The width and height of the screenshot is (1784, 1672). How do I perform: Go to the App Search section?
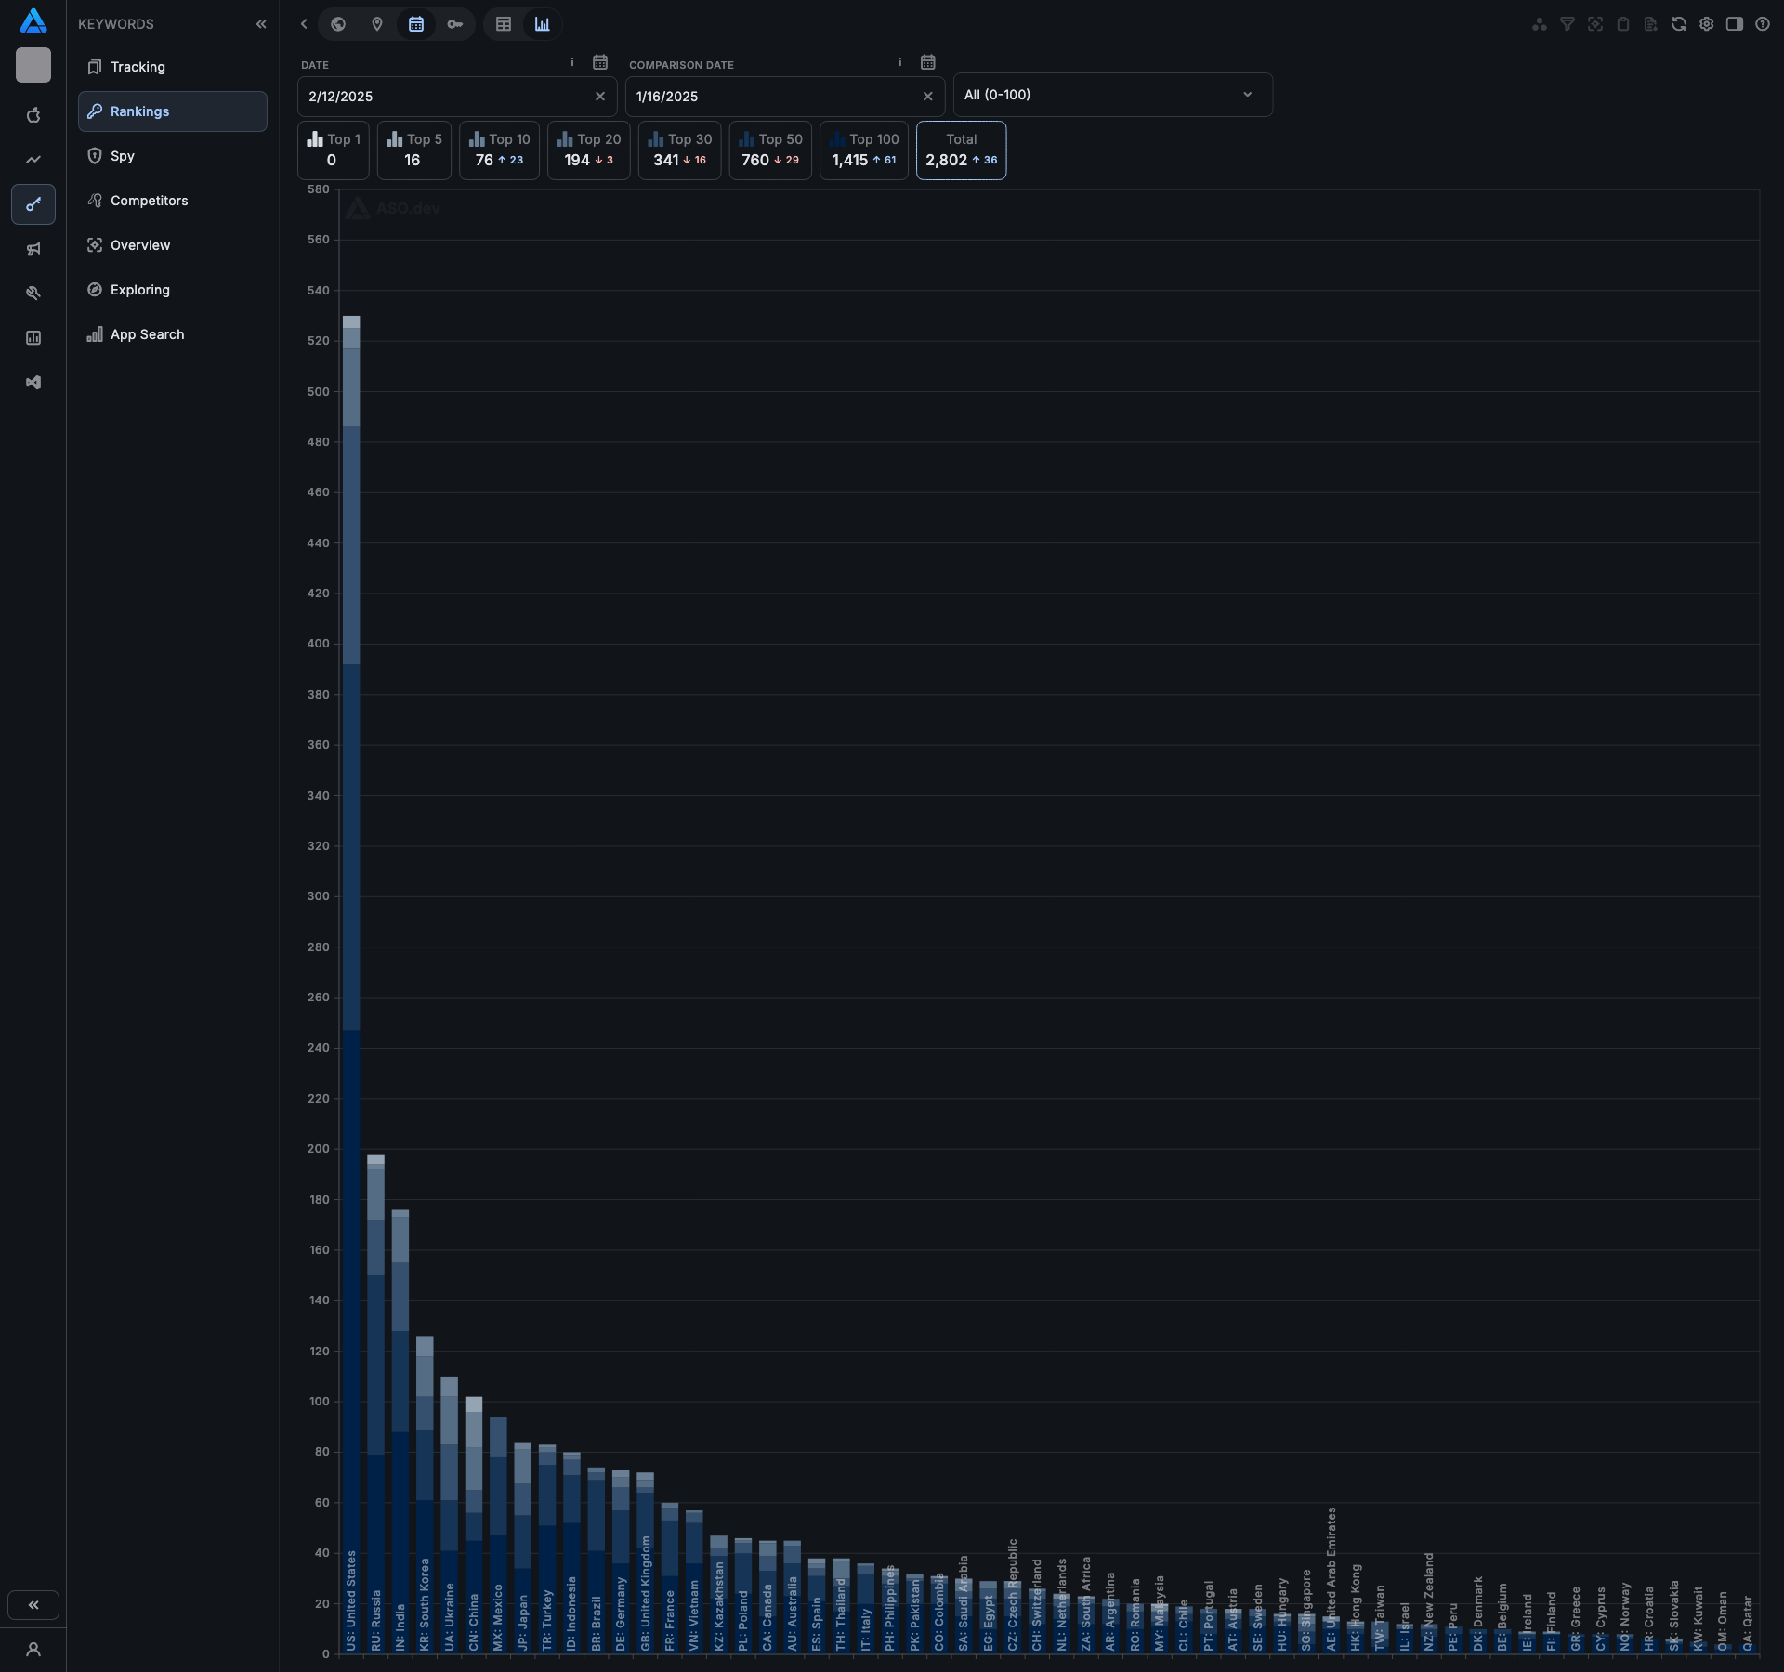tap(147, 334)
